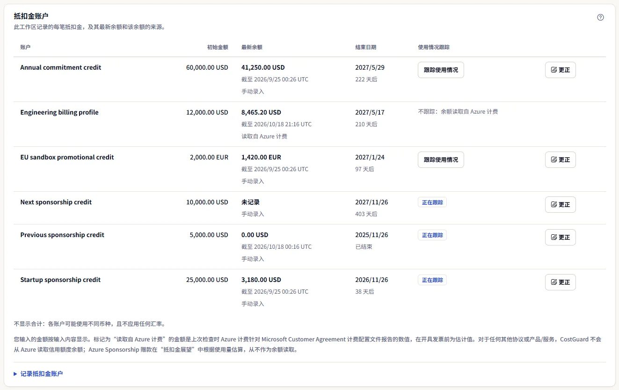Click the 不跟踪：余额读取自 Azure 计费 note

pos(458,112)
